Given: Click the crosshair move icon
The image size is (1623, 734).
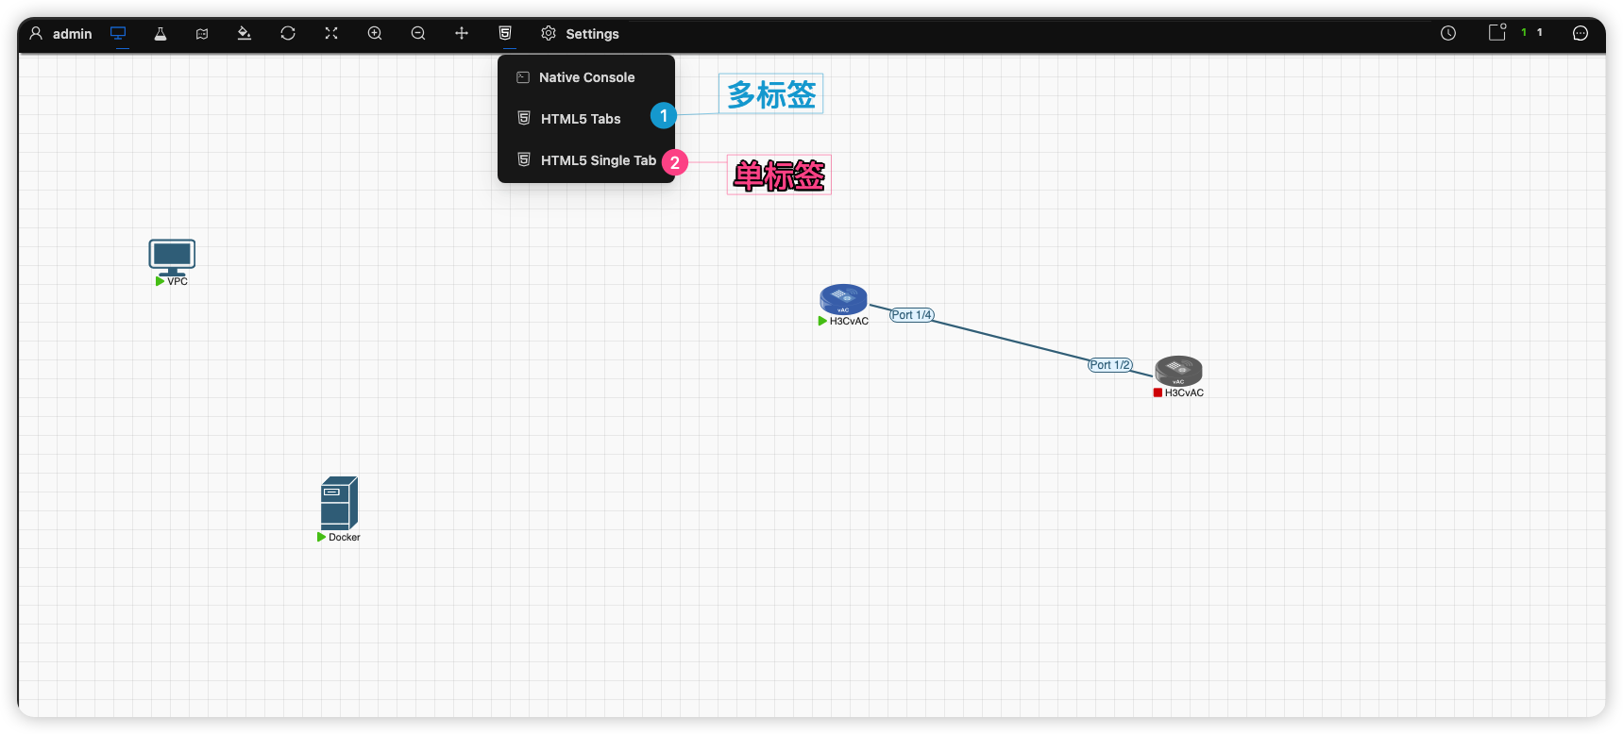Looking at the screenshot, I should click(x=462, y=33).
